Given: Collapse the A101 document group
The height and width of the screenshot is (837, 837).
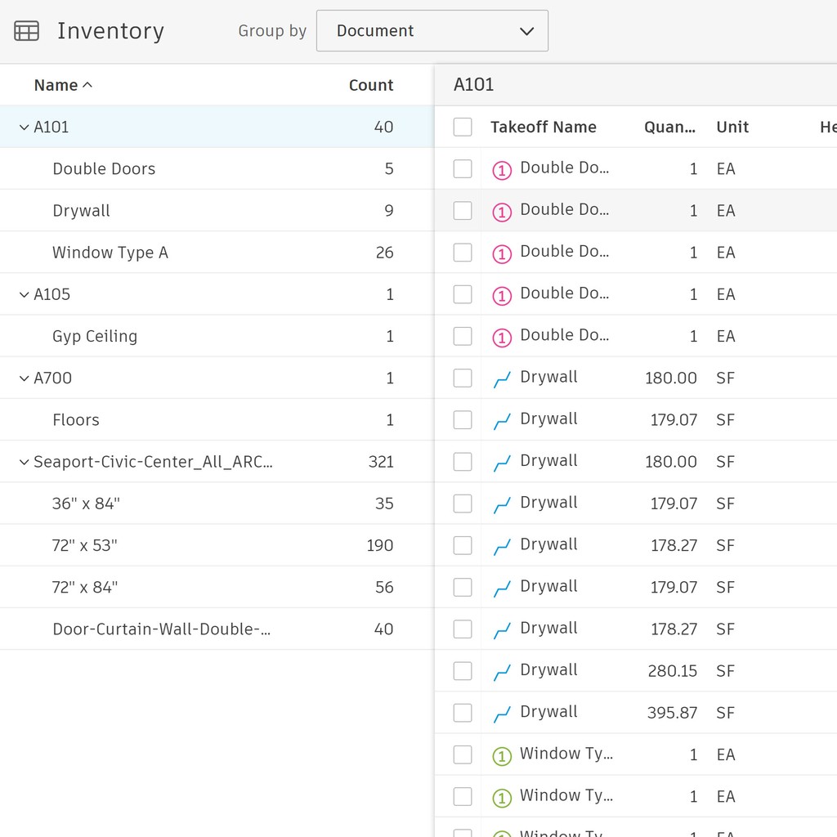Looking at the screenshot, I should tap(24, 127).
